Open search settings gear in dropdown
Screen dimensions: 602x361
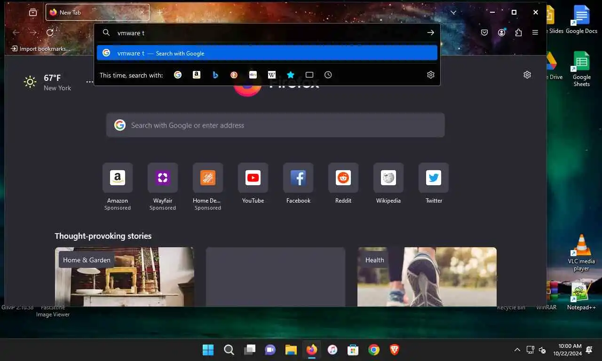(x=431, y=75)
